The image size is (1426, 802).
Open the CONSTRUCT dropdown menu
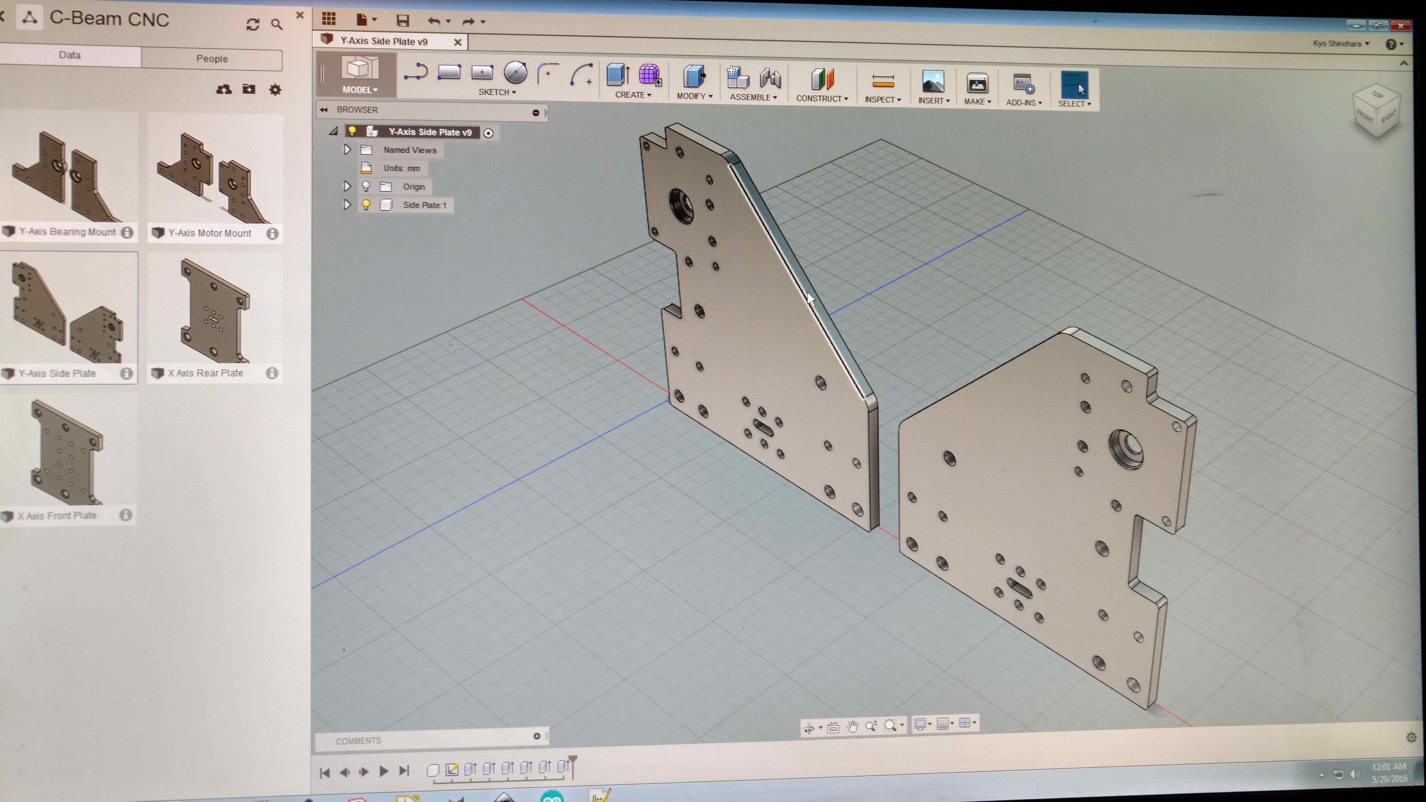click(x=822, y=98)
